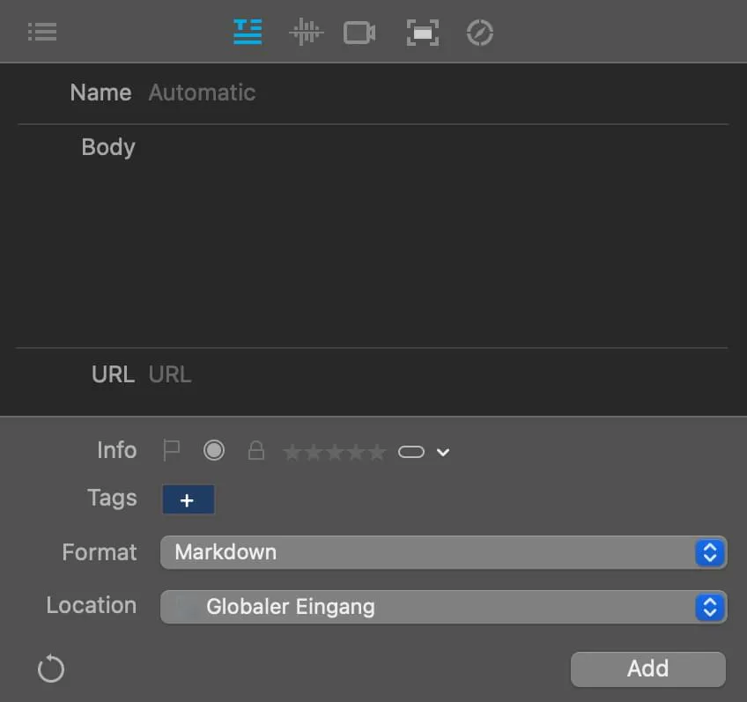Switch to the text note tab

[248, 33]
